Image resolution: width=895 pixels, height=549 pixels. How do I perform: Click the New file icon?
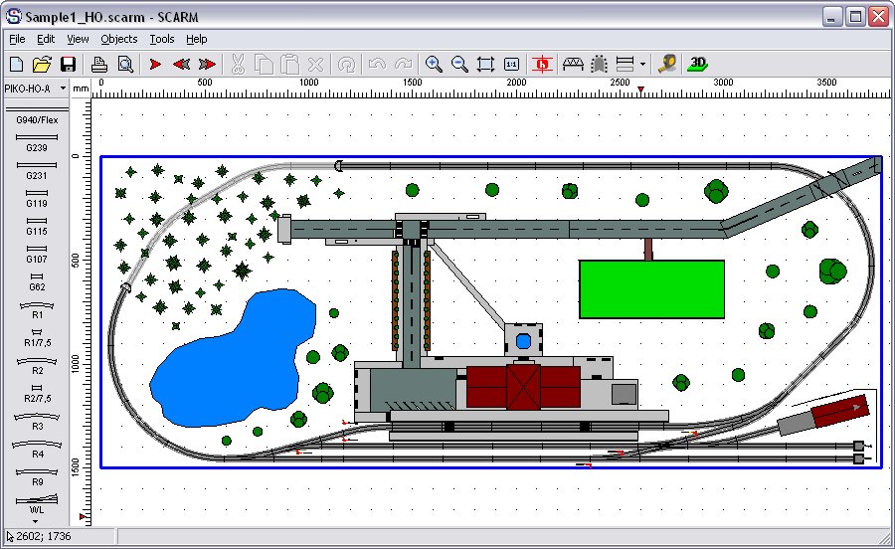click(16, 64)
